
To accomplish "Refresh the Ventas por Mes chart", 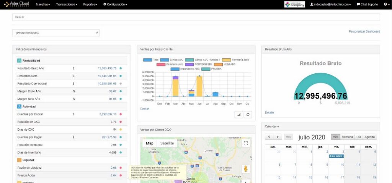I will point(248,114).
